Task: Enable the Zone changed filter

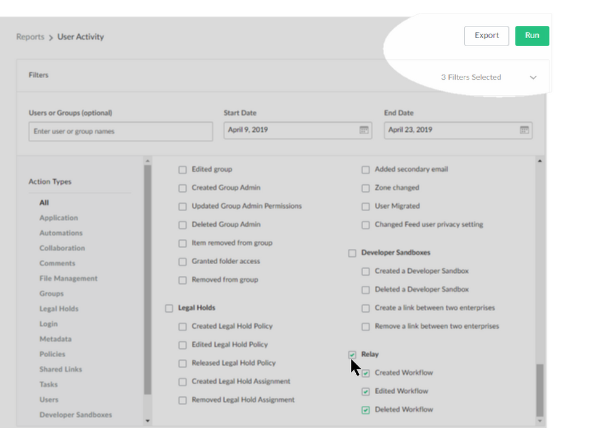Action: (366, 188)
